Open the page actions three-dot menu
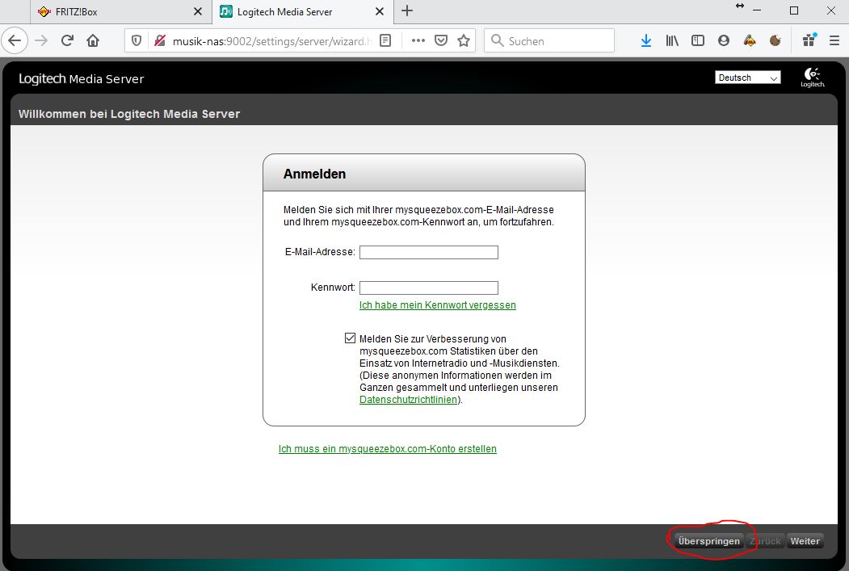 [x=418, y=40]
